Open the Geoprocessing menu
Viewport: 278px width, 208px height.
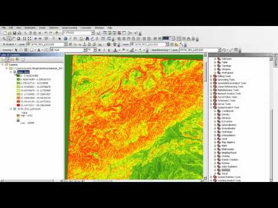coord(69,28)
